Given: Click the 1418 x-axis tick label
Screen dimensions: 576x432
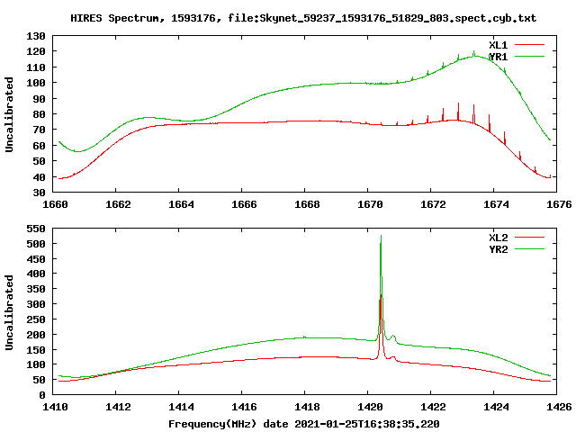Looking at the screenshot, I should pos(307,407).
